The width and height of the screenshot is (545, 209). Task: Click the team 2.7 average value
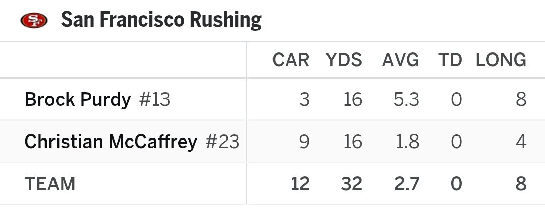(x=407, y=184)
